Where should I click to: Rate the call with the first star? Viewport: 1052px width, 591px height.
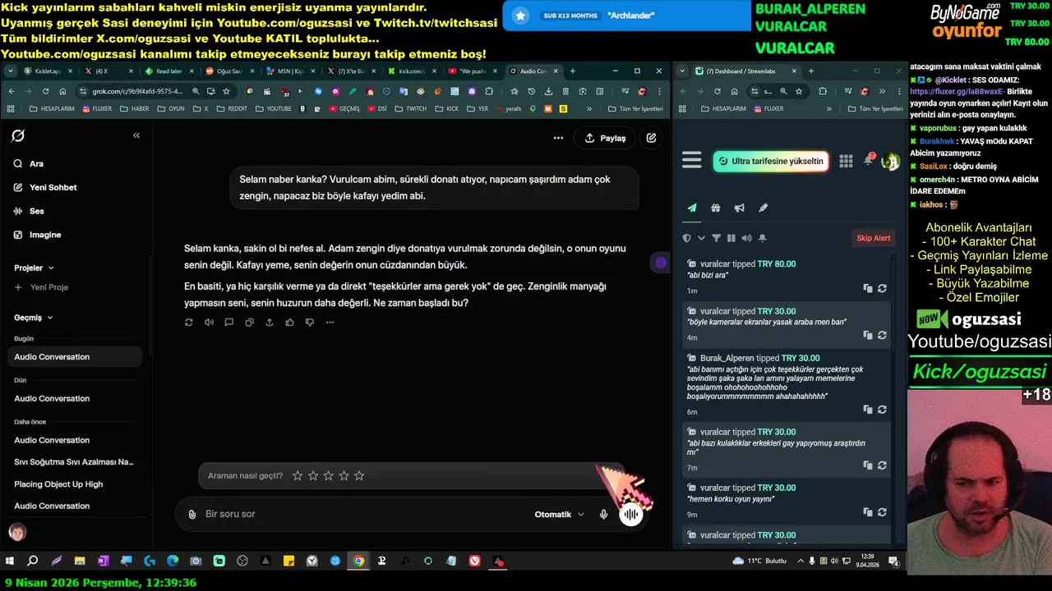click(298, 475)
